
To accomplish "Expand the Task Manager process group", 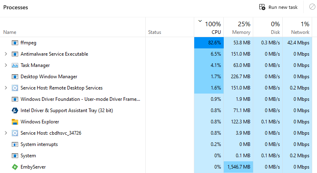I will pyautogui.click(x=6, y=65).
